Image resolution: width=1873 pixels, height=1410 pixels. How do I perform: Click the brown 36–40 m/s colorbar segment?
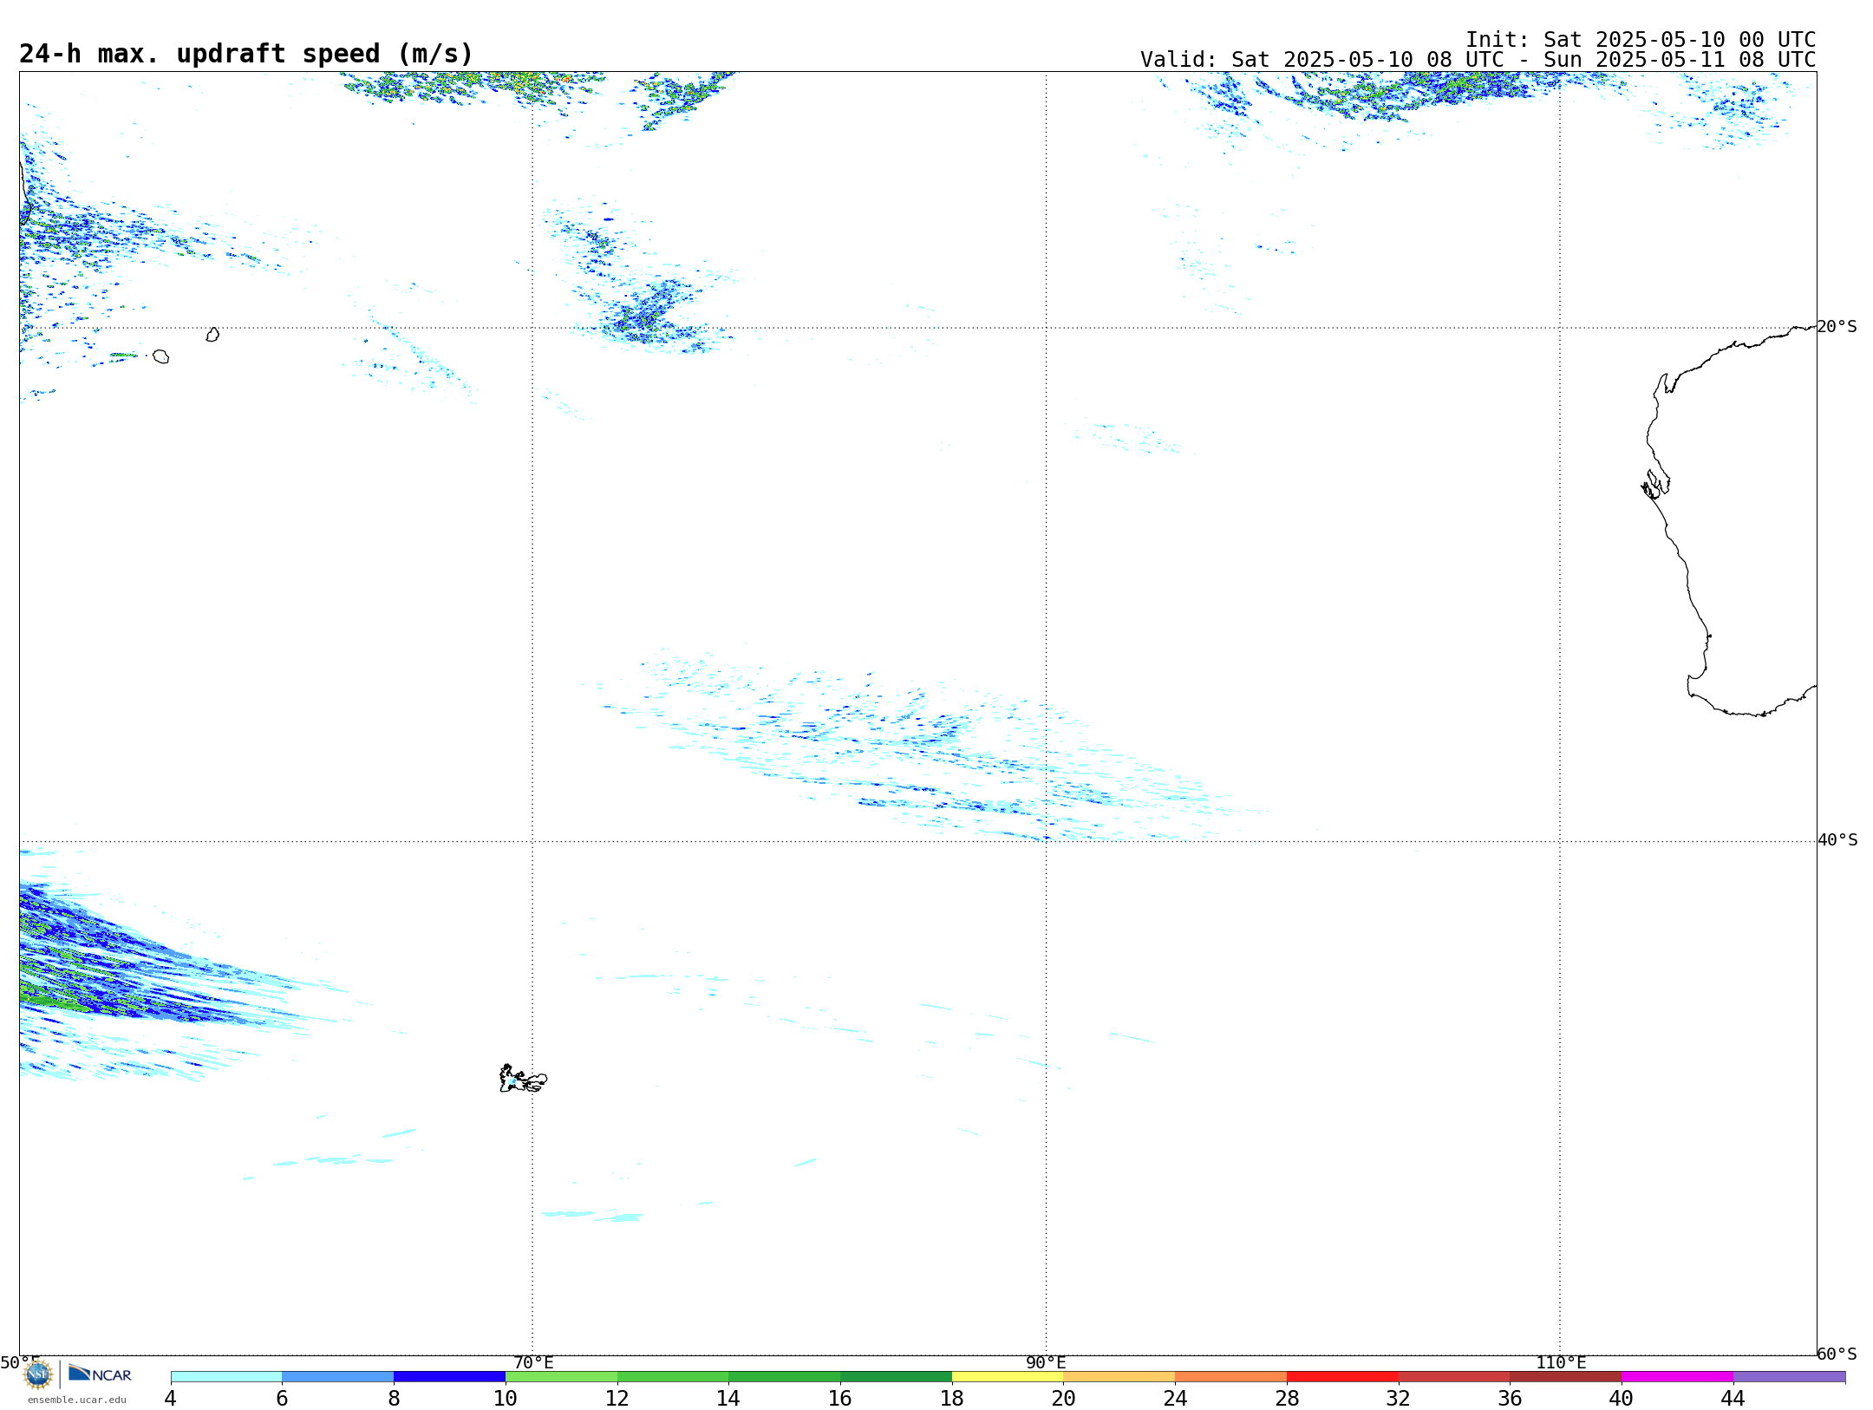coord(1566,1377)
